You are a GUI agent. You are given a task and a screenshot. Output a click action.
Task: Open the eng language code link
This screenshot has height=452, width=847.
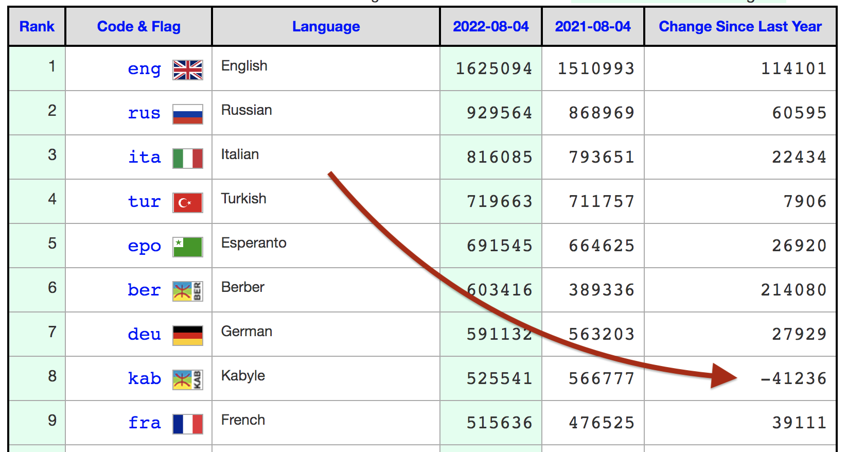click(145, 68)
